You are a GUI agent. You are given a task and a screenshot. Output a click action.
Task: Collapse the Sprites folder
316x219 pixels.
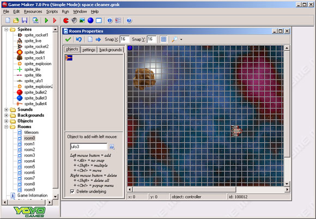click(x=6, y=29)
